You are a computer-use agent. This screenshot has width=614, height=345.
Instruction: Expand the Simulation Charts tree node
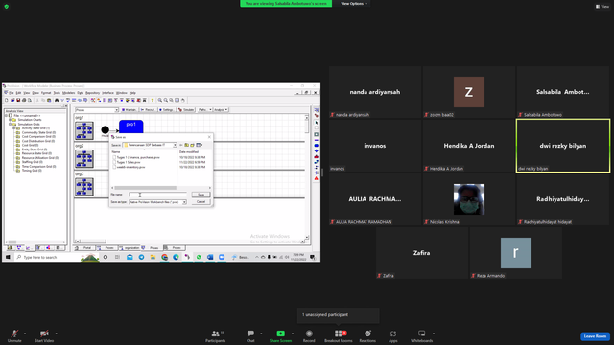coord(11,120)
